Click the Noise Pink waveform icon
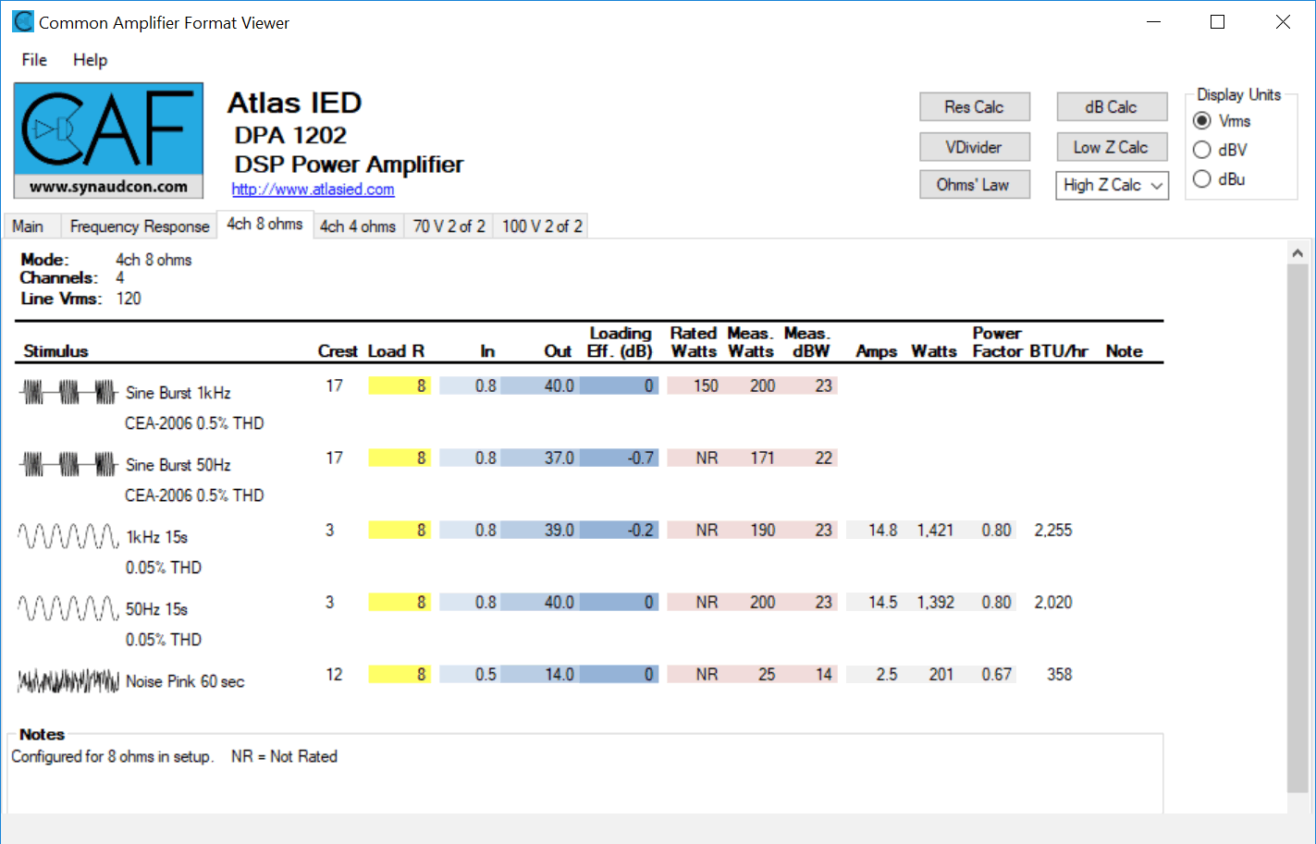Image resolution: width=1316 pixels, height=844 pixels. click(68, 681)
